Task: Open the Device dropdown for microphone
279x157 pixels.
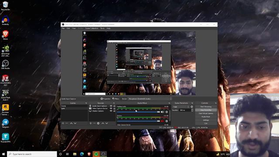Action: pos(150,99)
